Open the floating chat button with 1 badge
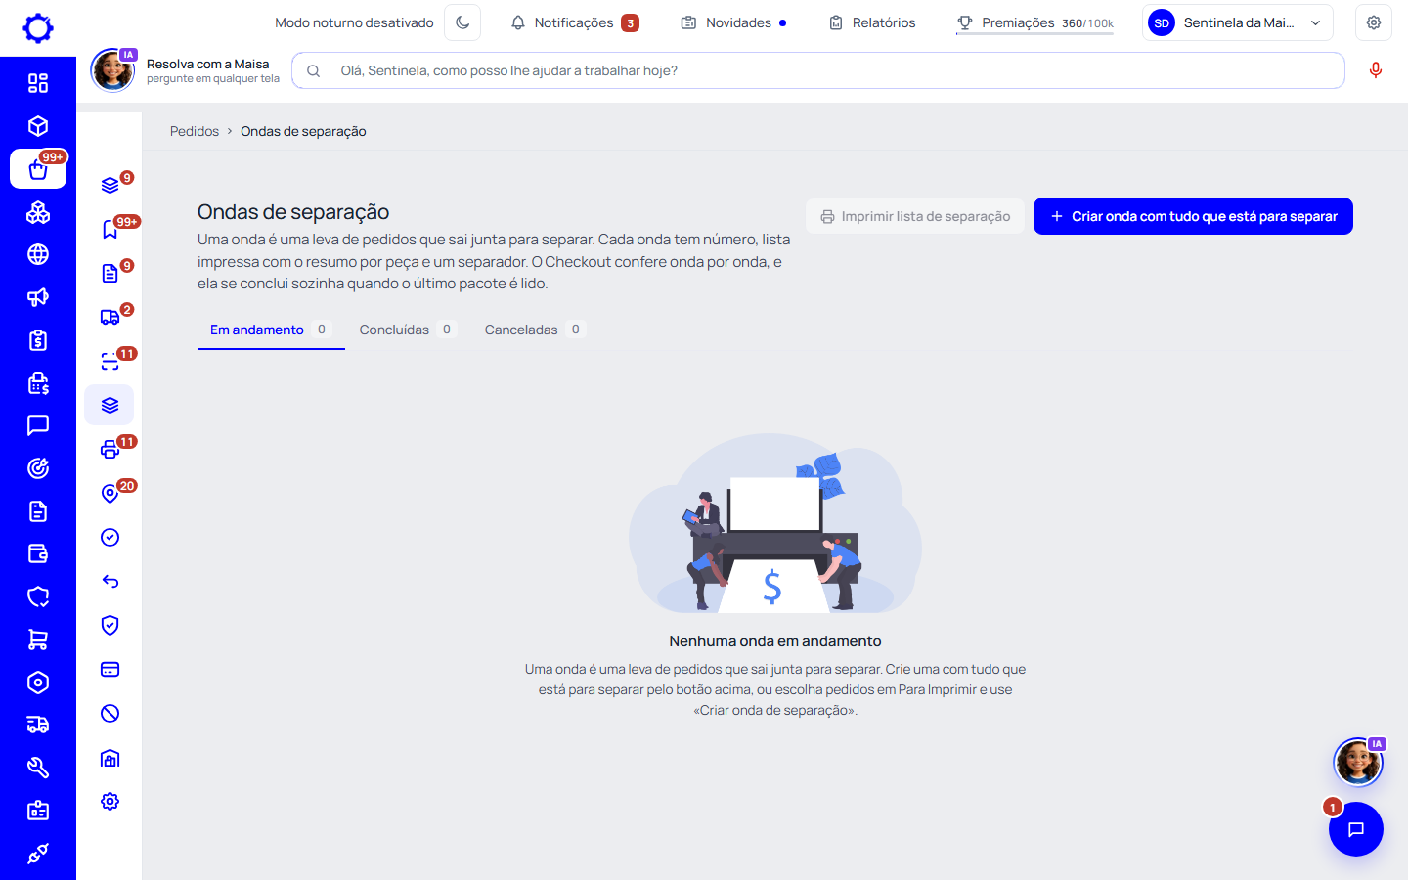The height and width of the screenshot is (880, 1408). pyautogui.click(x=1356, y=829)
